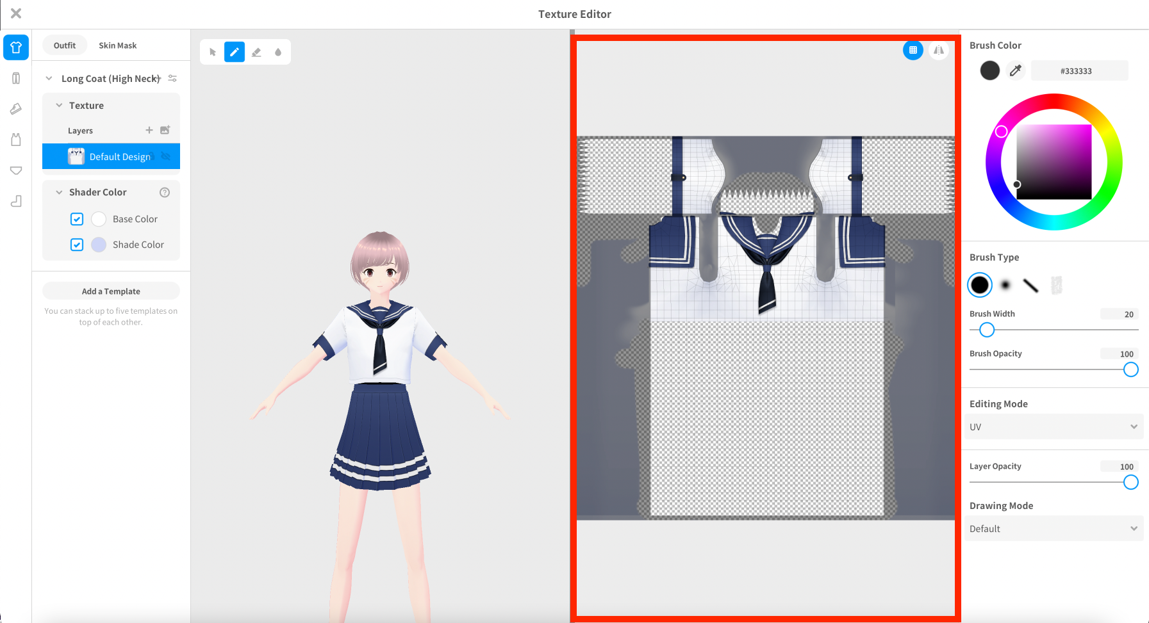Screen dimensions: 1149x623
Task: Select the fill bucket tool
Action: point(278,52)
